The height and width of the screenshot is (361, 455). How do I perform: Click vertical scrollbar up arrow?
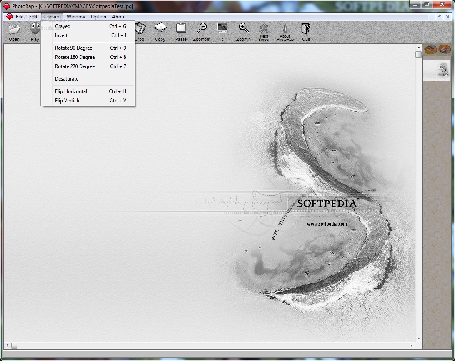(x=418, y=48)
